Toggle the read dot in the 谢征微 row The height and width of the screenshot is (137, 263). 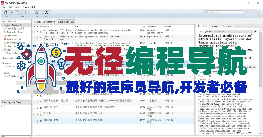(x=37, y=121)
